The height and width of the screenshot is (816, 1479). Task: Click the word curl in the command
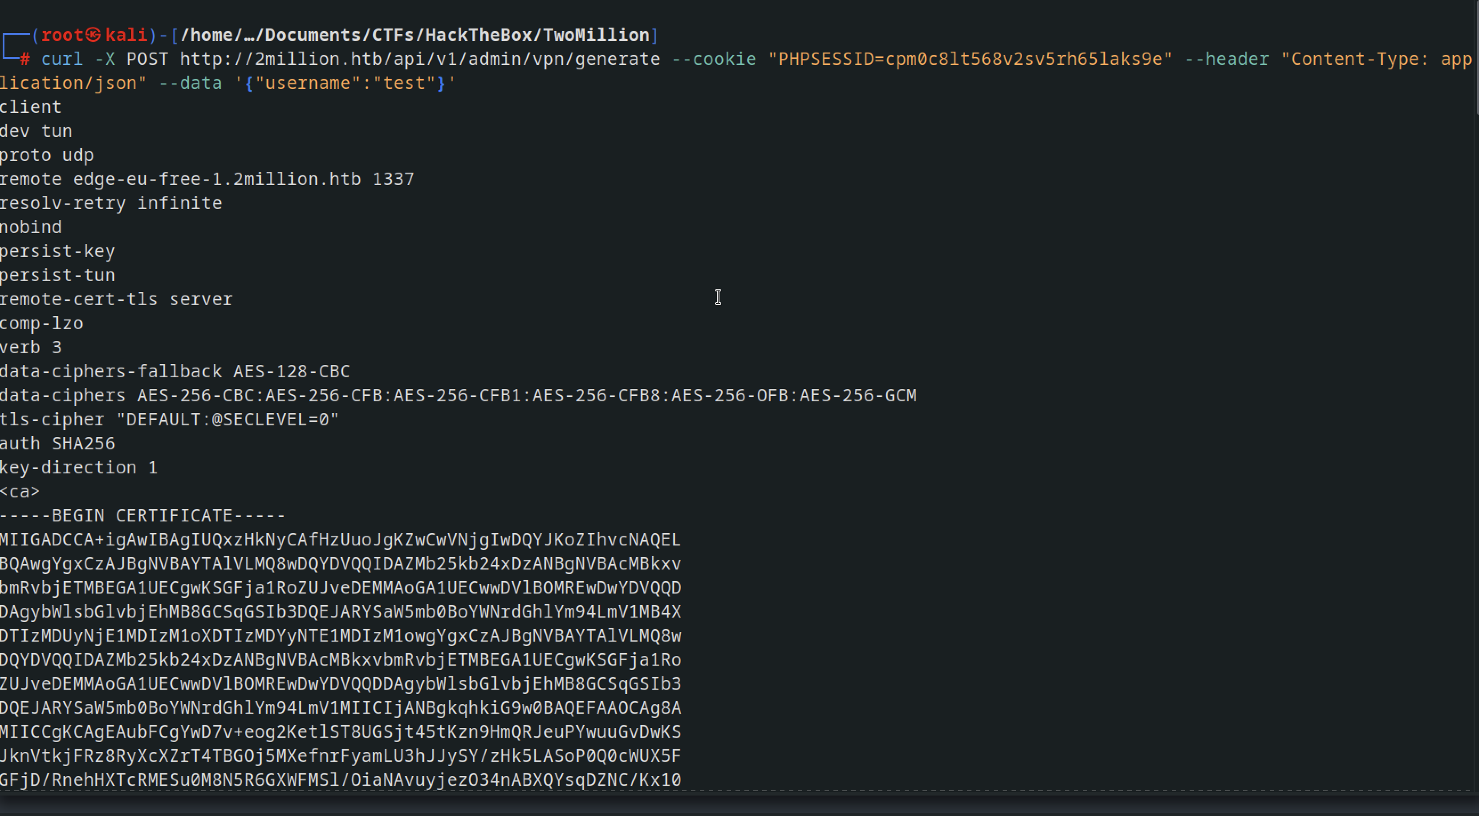coord(62,59)
